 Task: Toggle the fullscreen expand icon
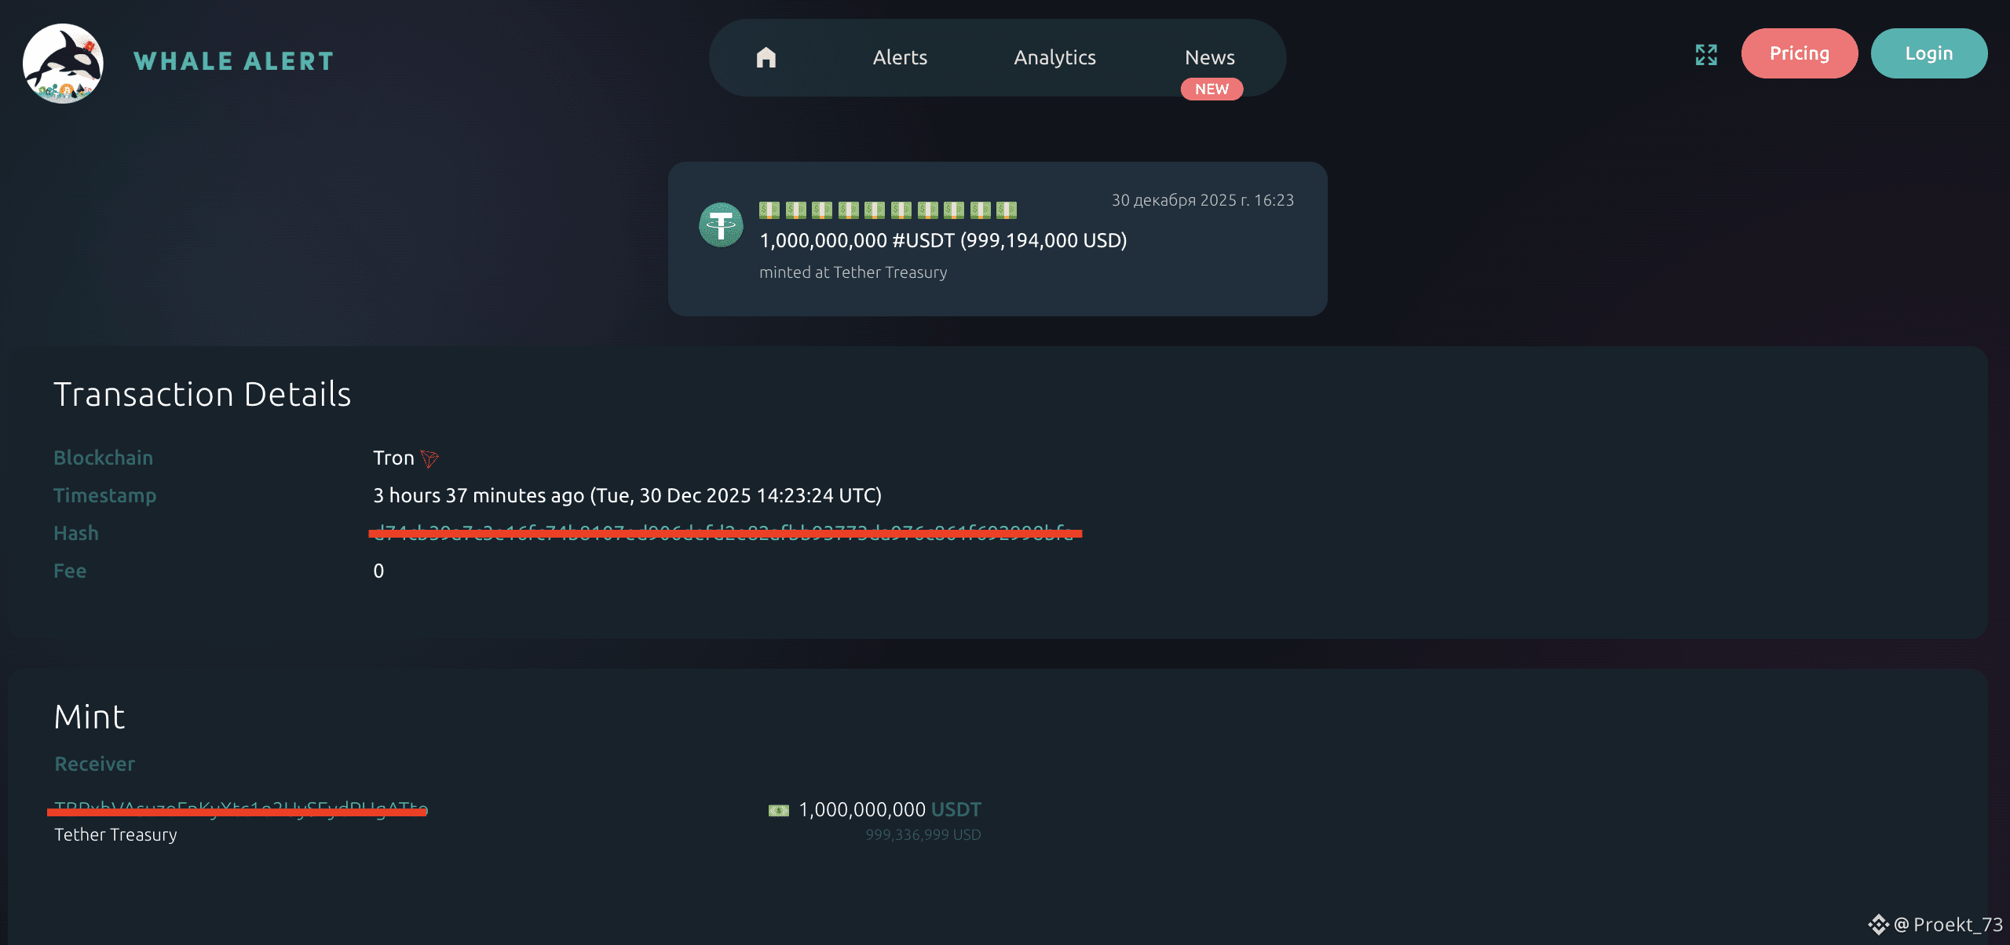pos(1706,54)
